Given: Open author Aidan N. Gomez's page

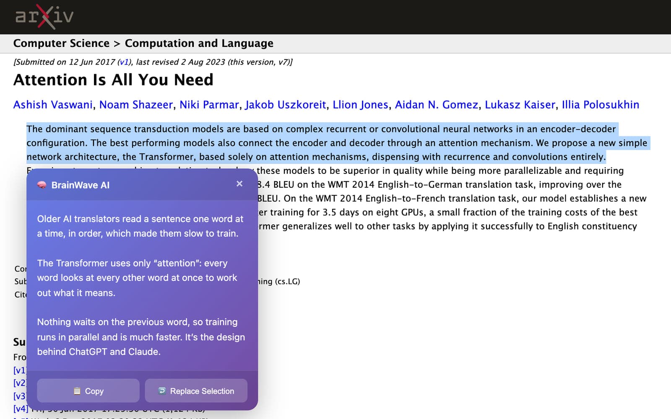Looking at the screenshot, I should pyautogui.click(x=437, y=105).
